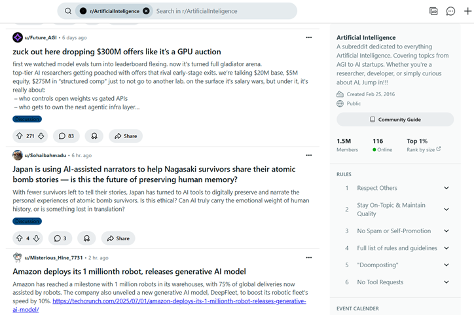
Task: Open Amazon deploys 1 millionth robot post title
Action: (x=129, y=272)
